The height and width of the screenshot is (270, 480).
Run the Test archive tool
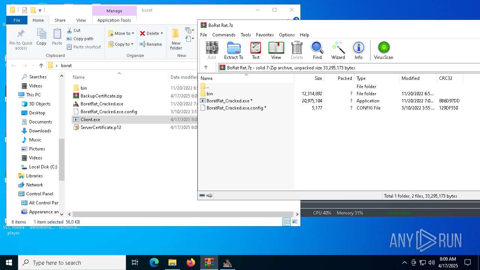click(x=256, y=50)
